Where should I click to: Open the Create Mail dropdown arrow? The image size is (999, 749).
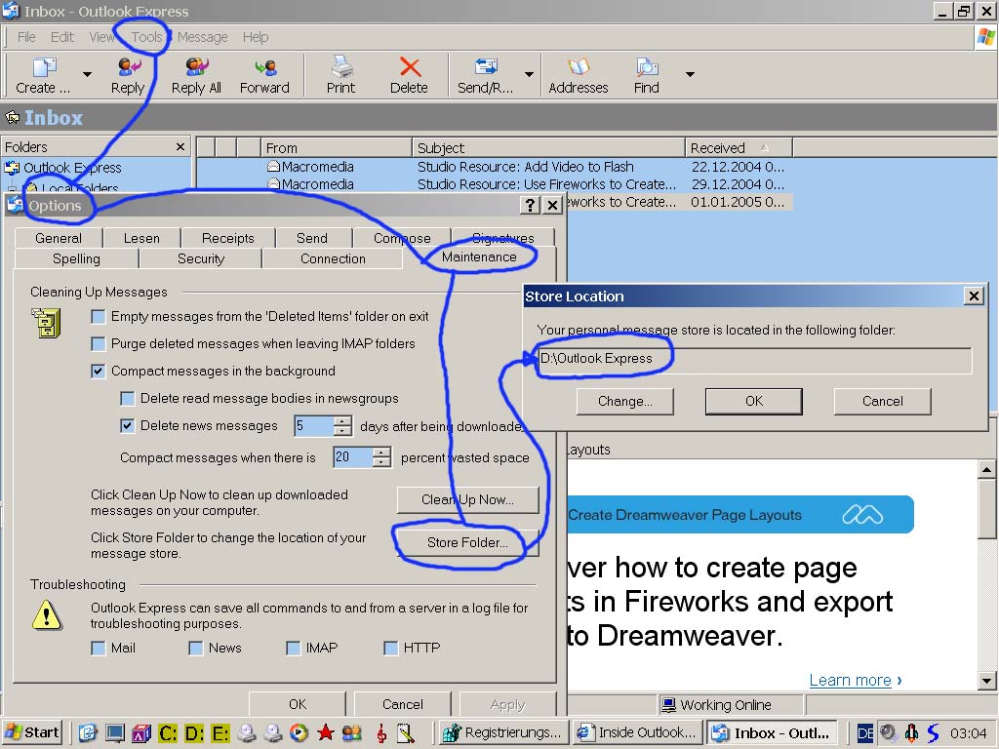[87, 74]
